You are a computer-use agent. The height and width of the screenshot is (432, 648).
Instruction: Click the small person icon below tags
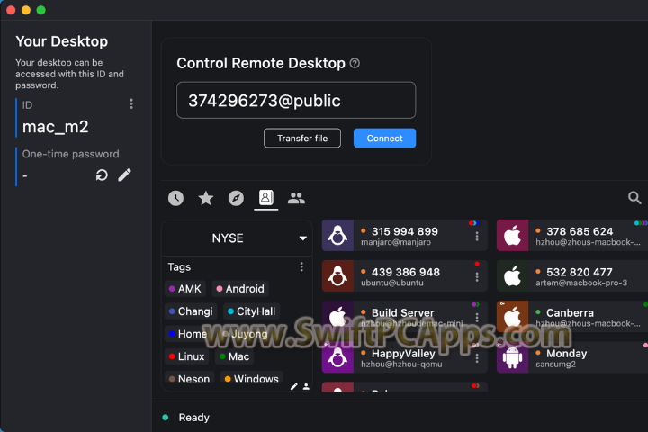[x=306, y=387]
